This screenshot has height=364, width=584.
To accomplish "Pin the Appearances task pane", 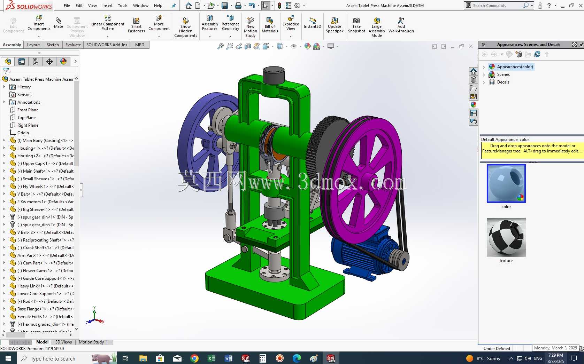I will point(581,45).
